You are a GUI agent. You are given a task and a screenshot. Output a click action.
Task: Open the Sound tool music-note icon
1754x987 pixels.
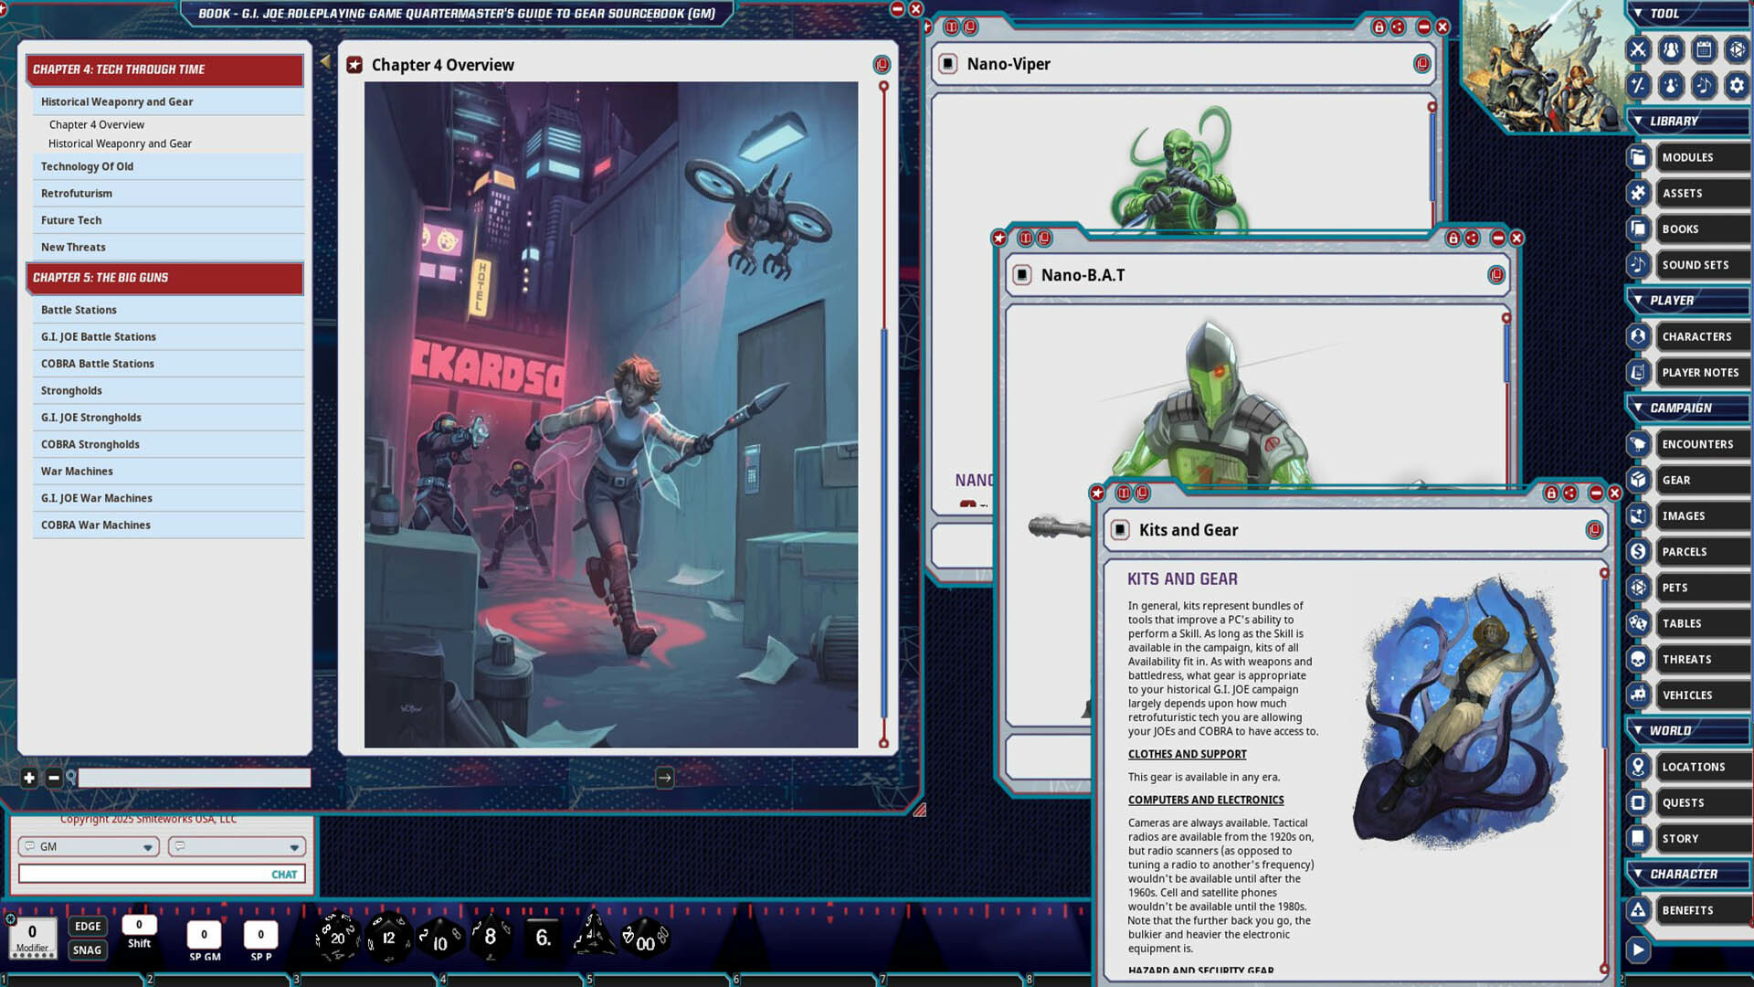1704,86
